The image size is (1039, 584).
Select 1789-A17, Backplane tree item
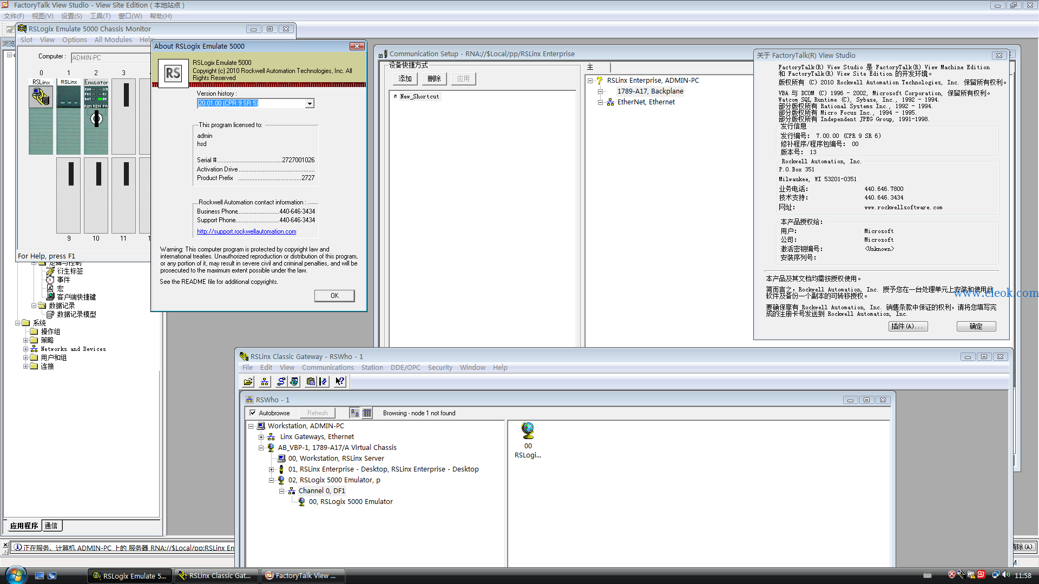tap(650, 91)
